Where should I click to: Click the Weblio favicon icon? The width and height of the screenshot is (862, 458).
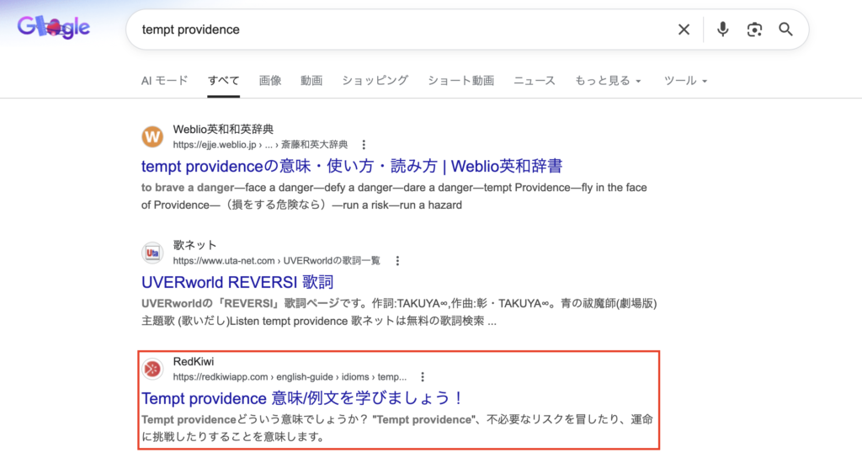(x=152, y=136)
